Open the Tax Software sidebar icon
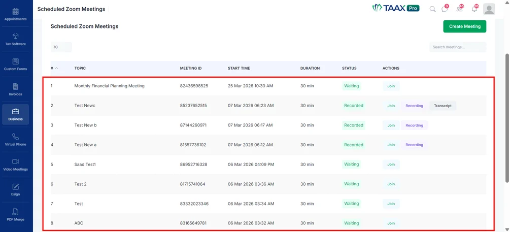Screen dimensions: 510x232 coord(15,37)
